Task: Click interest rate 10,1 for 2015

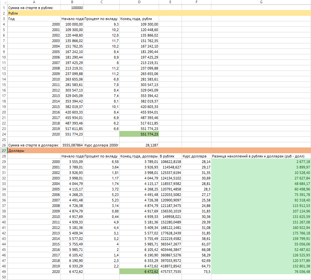Action: point(102,107)
